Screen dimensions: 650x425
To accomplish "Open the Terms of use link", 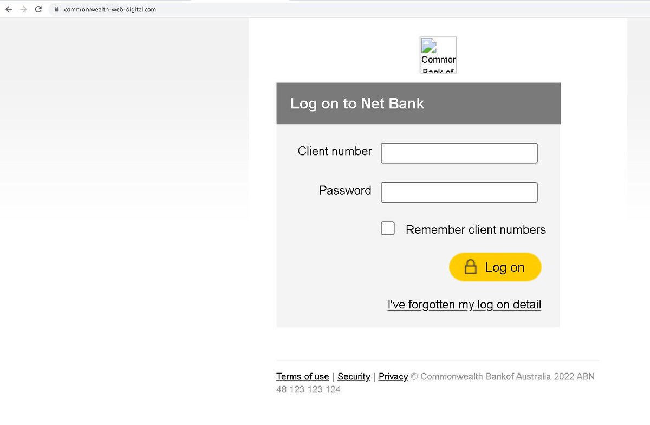I will point(302,376).
